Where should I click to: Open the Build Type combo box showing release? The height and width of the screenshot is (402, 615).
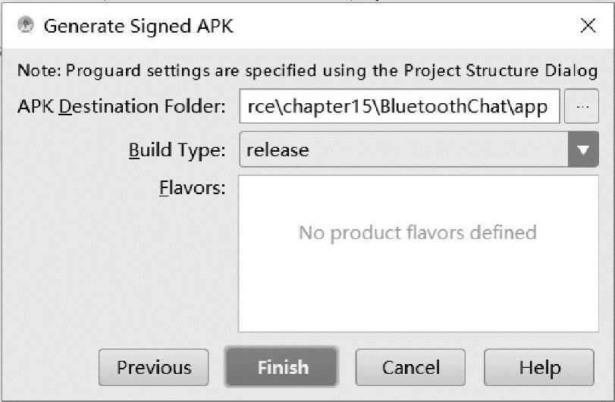[403, 149]
